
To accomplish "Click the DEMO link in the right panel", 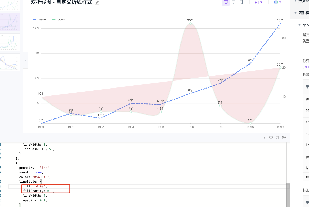I will click(306, 67).
